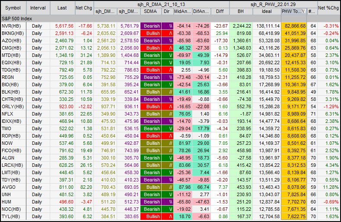Select the DifAn... column header
The image size is (341, 222).
click(x=201, y=11)
